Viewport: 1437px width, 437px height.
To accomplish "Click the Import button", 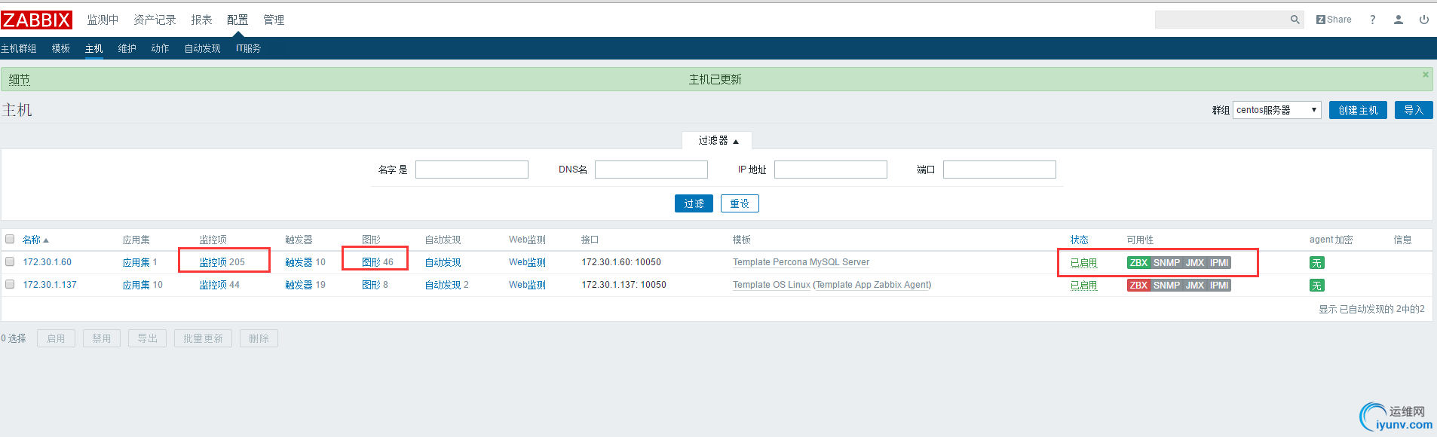I will [x=1414, y=110].
